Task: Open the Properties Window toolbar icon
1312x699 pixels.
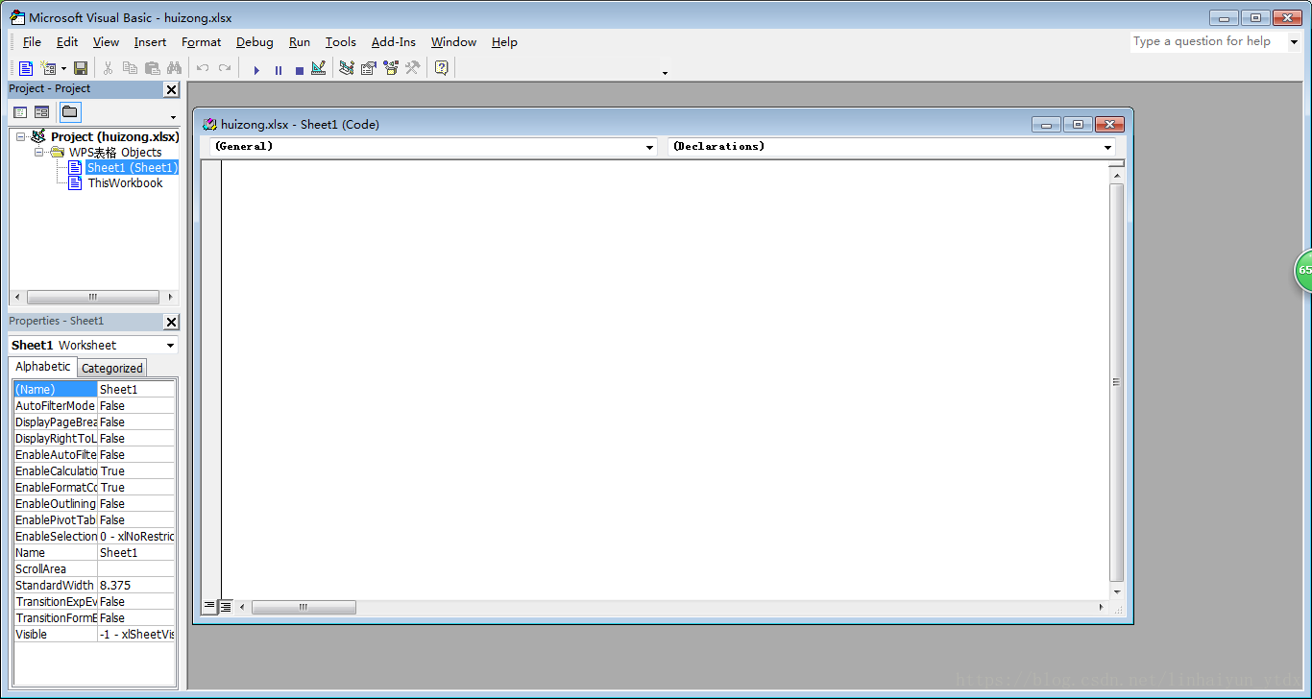Action: tap(368, 68)
